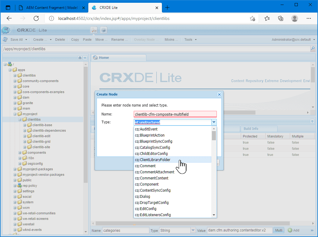Image resolution: width=318 pixels, height=237 pixels.
Task: Collapse the myproject tree node
Action: [x=15, y=114]
